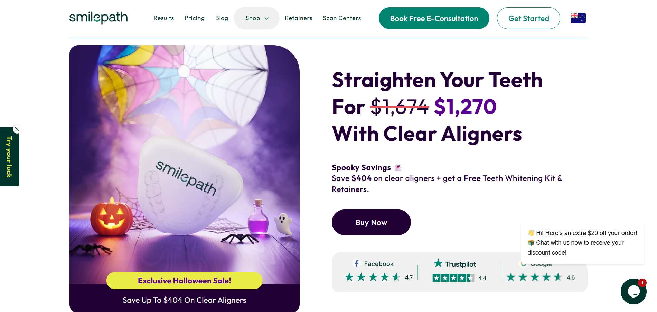The width and height of the screenshot is (657, 312).
Task: Navigate to Retainers
Action: tap(299, 18)
